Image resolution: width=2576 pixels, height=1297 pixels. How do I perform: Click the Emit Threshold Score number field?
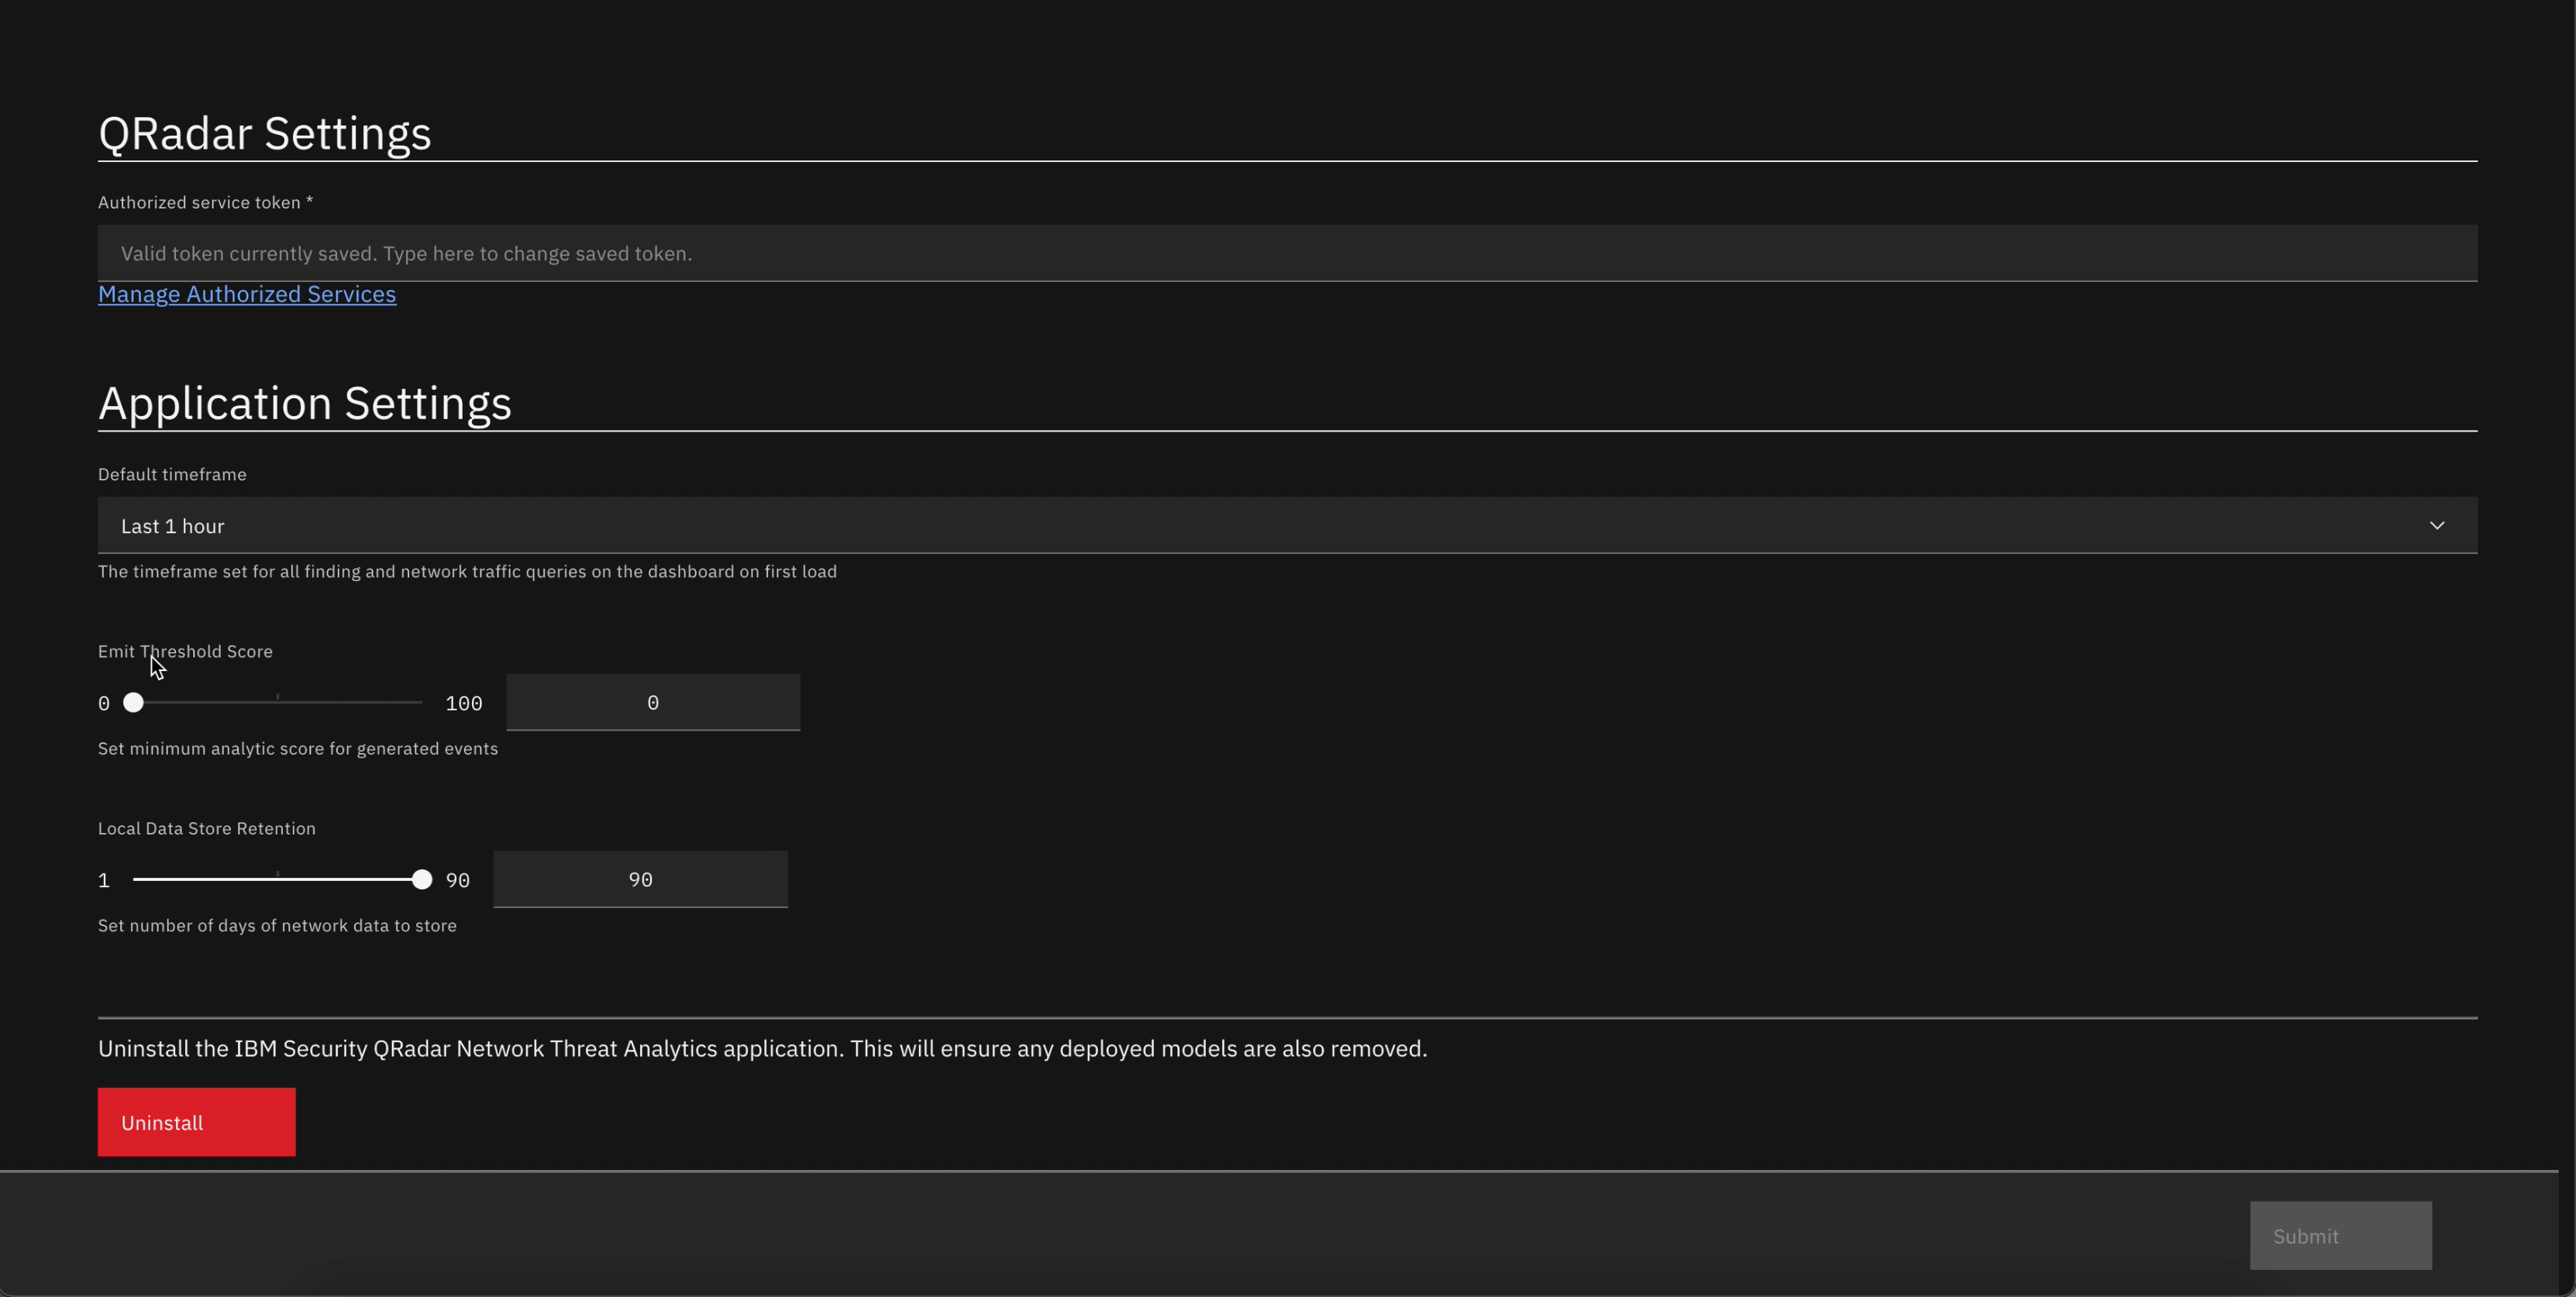(x=653, y=703)
